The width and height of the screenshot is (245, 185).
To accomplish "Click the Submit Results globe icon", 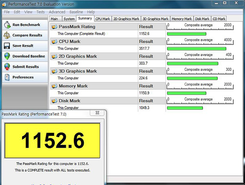I will [7, 67].
